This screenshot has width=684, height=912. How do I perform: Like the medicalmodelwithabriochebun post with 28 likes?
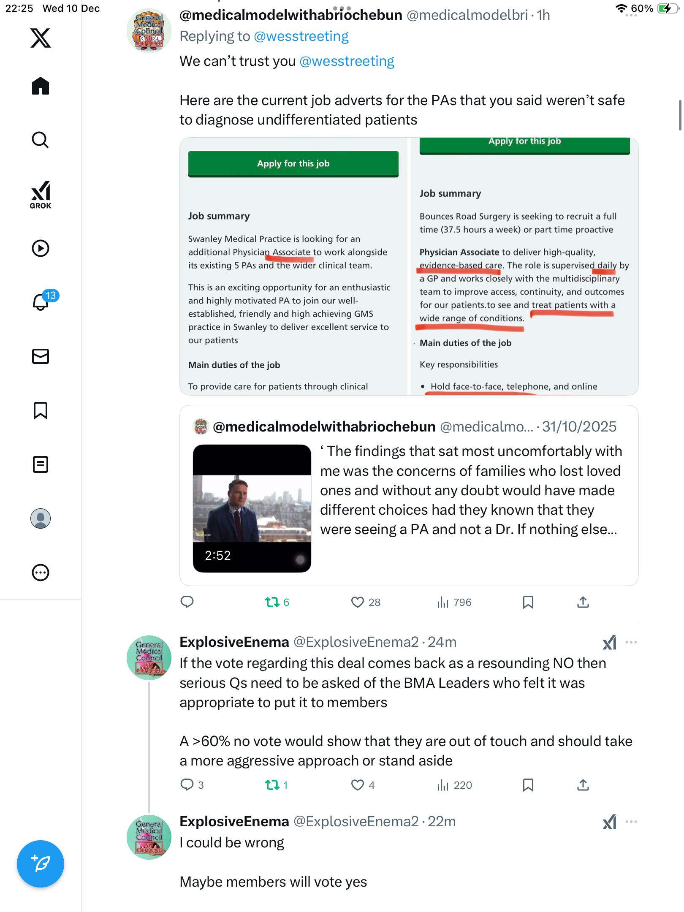pos(358,602)
